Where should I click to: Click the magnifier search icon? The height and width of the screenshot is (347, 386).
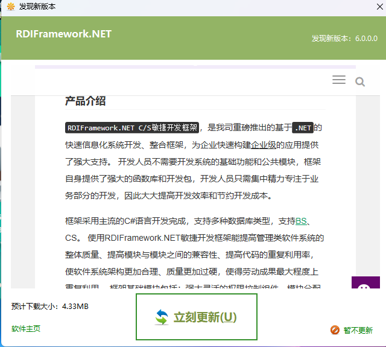pyautogui.click(x=360, y=81)
